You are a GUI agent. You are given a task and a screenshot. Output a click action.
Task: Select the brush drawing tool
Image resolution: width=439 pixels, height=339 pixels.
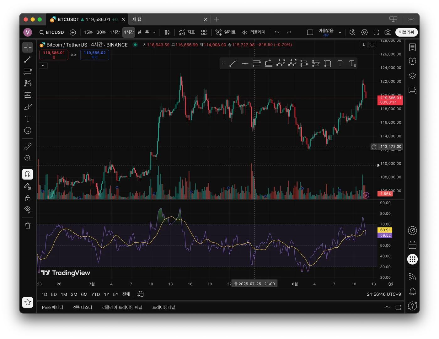coord(28,107)
